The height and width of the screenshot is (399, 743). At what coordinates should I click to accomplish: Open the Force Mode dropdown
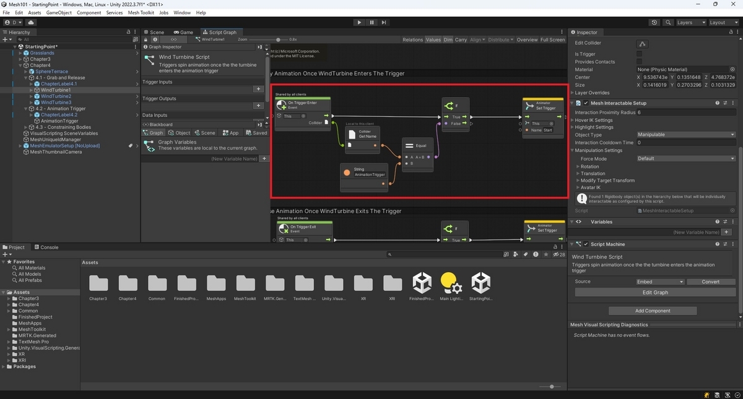pyautogui.click(x=686, y=158)
